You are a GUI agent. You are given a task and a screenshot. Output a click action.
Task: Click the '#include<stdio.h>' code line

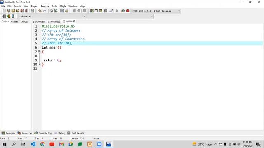click(x=58, y=26)
